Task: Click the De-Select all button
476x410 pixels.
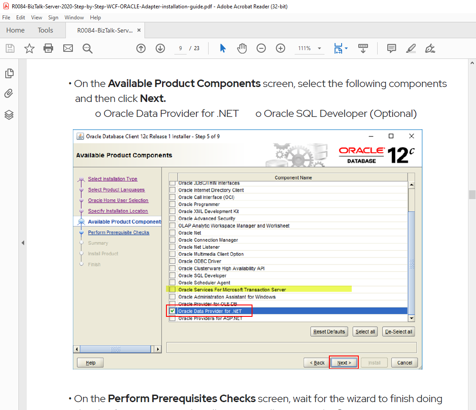Action: (x=399, y=332)
